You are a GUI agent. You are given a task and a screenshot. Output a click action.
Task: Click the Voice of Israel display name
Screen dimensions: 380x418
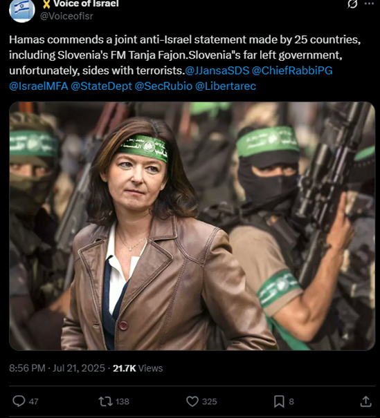86,3
